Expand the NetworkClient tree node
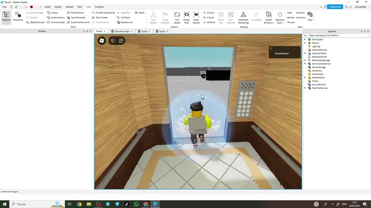 pyautogui.click(x=305, y=53)
